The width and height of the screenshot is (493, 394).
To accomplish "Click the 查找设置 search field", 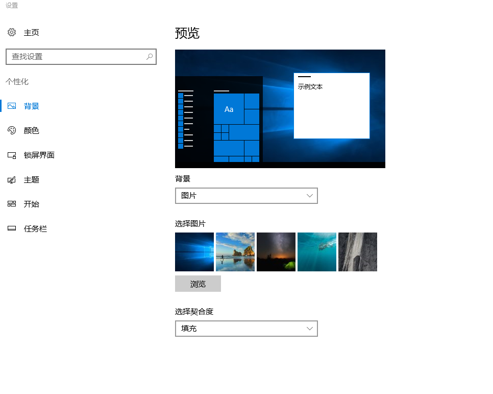I will [x=81, y=57].
